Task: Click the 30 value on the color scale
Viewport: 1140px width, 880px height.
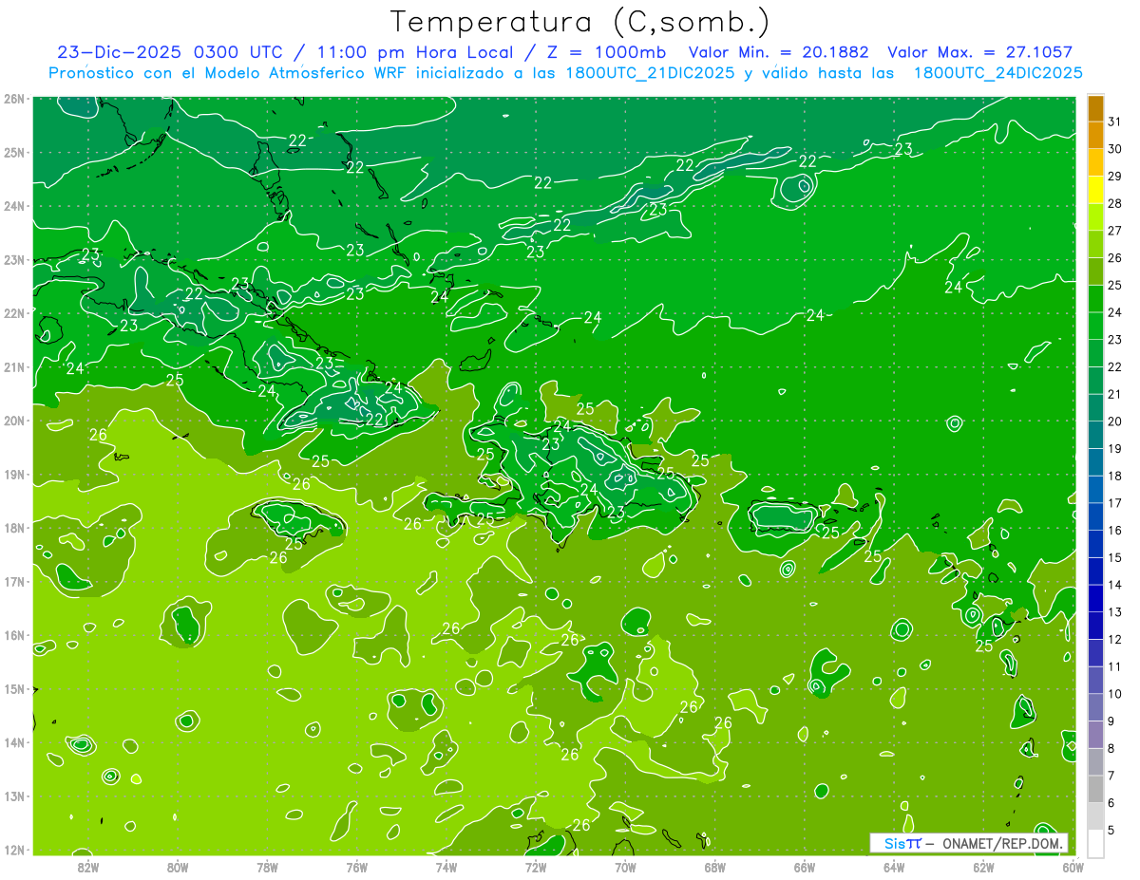Action: click(1115, 149)
